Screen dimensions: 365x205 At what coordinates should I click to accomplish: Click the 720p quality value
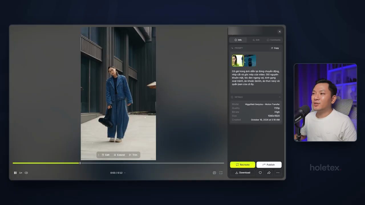tap(277, 108)
